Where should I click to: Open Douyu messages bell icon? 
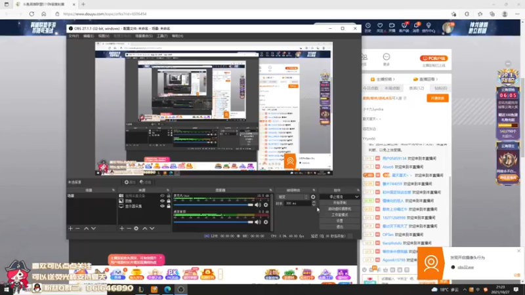click(x=416, y=27)
